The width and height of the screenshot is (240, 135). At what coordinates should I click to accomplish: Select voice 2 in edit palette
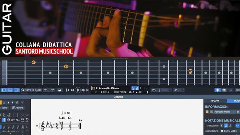4,102
